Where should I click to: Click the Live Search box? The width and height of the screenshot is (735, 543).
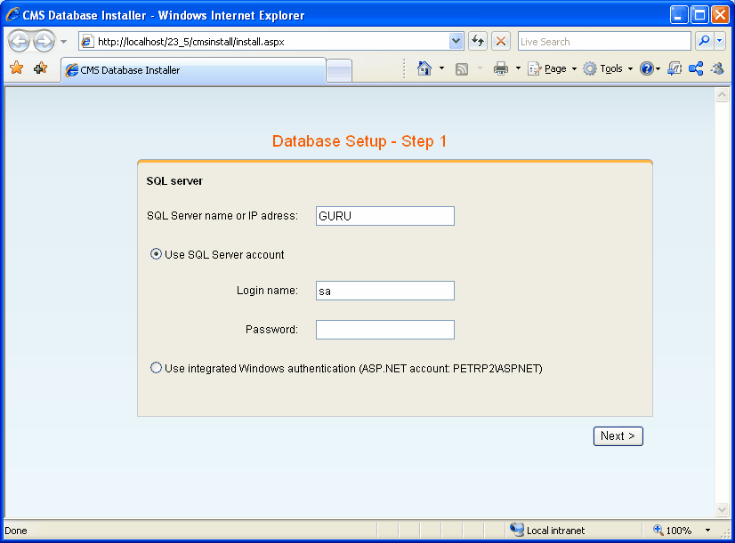604,42
